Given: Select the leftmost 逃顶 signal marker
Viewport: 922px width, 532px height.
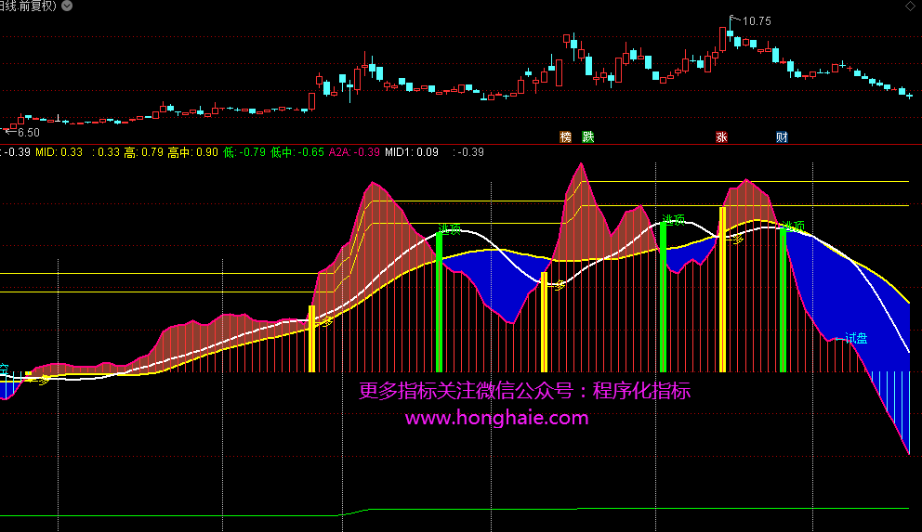Looking at the screenshot, I should click(451, 229).
